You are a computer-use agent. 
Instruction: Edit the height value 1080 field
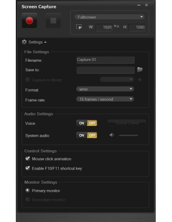click(137, 28)
